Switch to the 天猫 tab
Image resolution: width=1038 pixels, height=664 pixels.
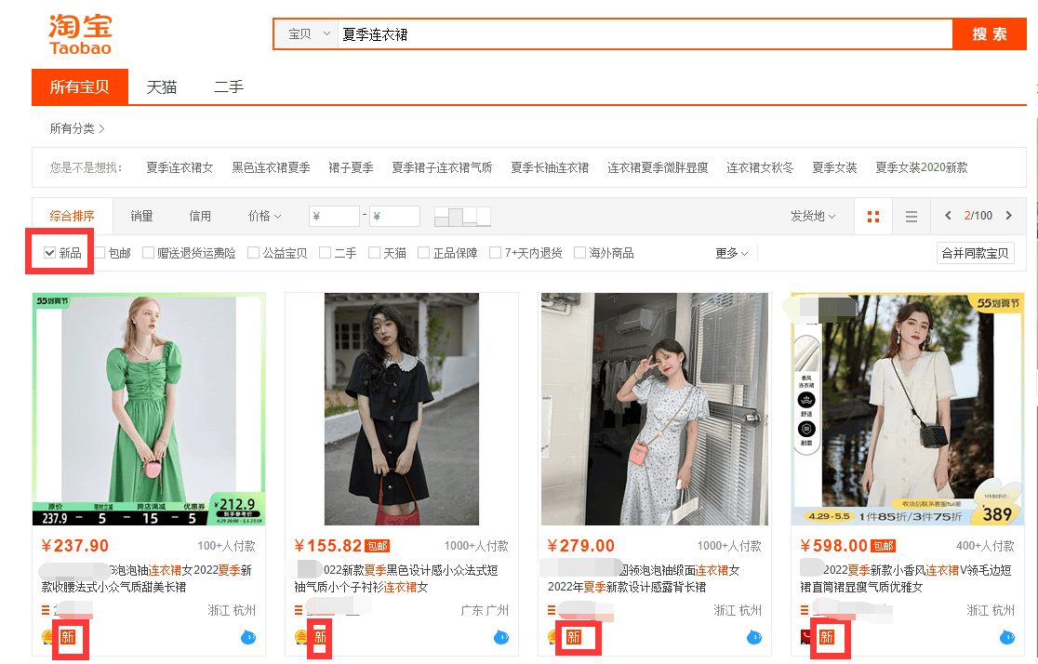point(161,86)
